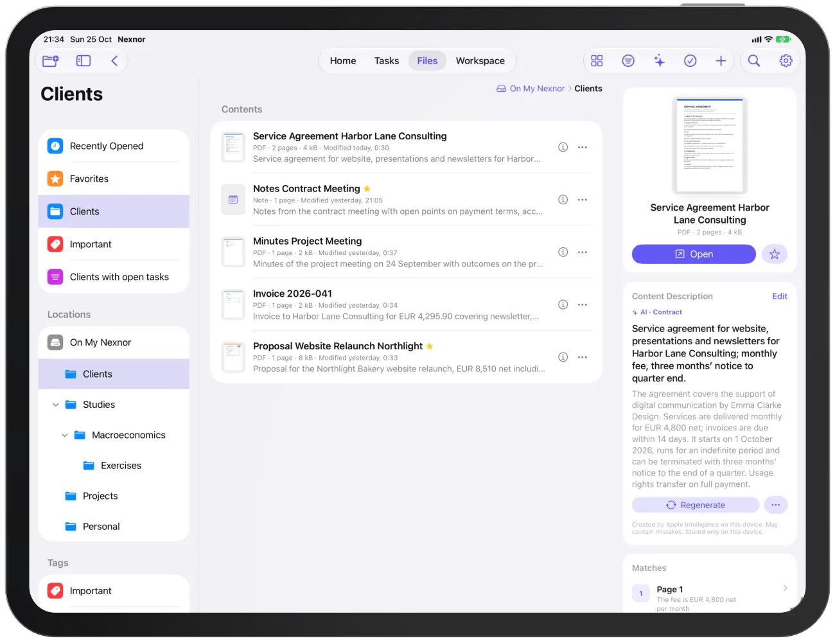Image resolution: width=835 pixels, height=641 pixels.
Task: Open more options for Notes Contract Meeting
Action: point(583,200)
